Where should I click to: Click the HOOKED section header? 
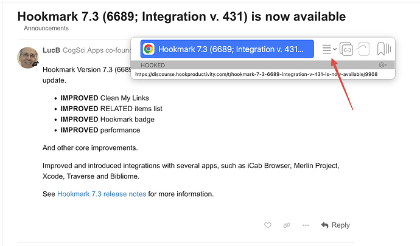pos(153,65)
